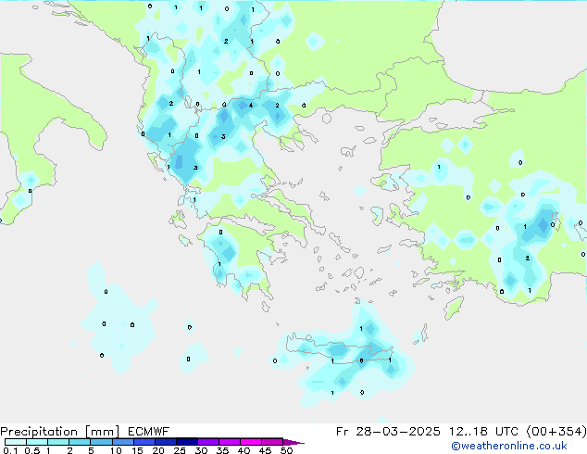Click the "20" legend scale label
This screenshot has width=587, height=454.
tap(158, 450)
